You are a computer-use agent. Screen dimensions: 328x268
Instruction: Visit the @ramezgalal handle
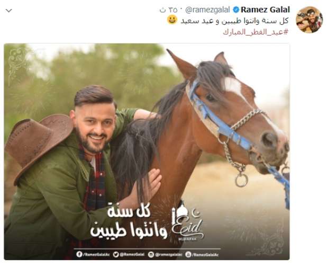tap(207, 10)
